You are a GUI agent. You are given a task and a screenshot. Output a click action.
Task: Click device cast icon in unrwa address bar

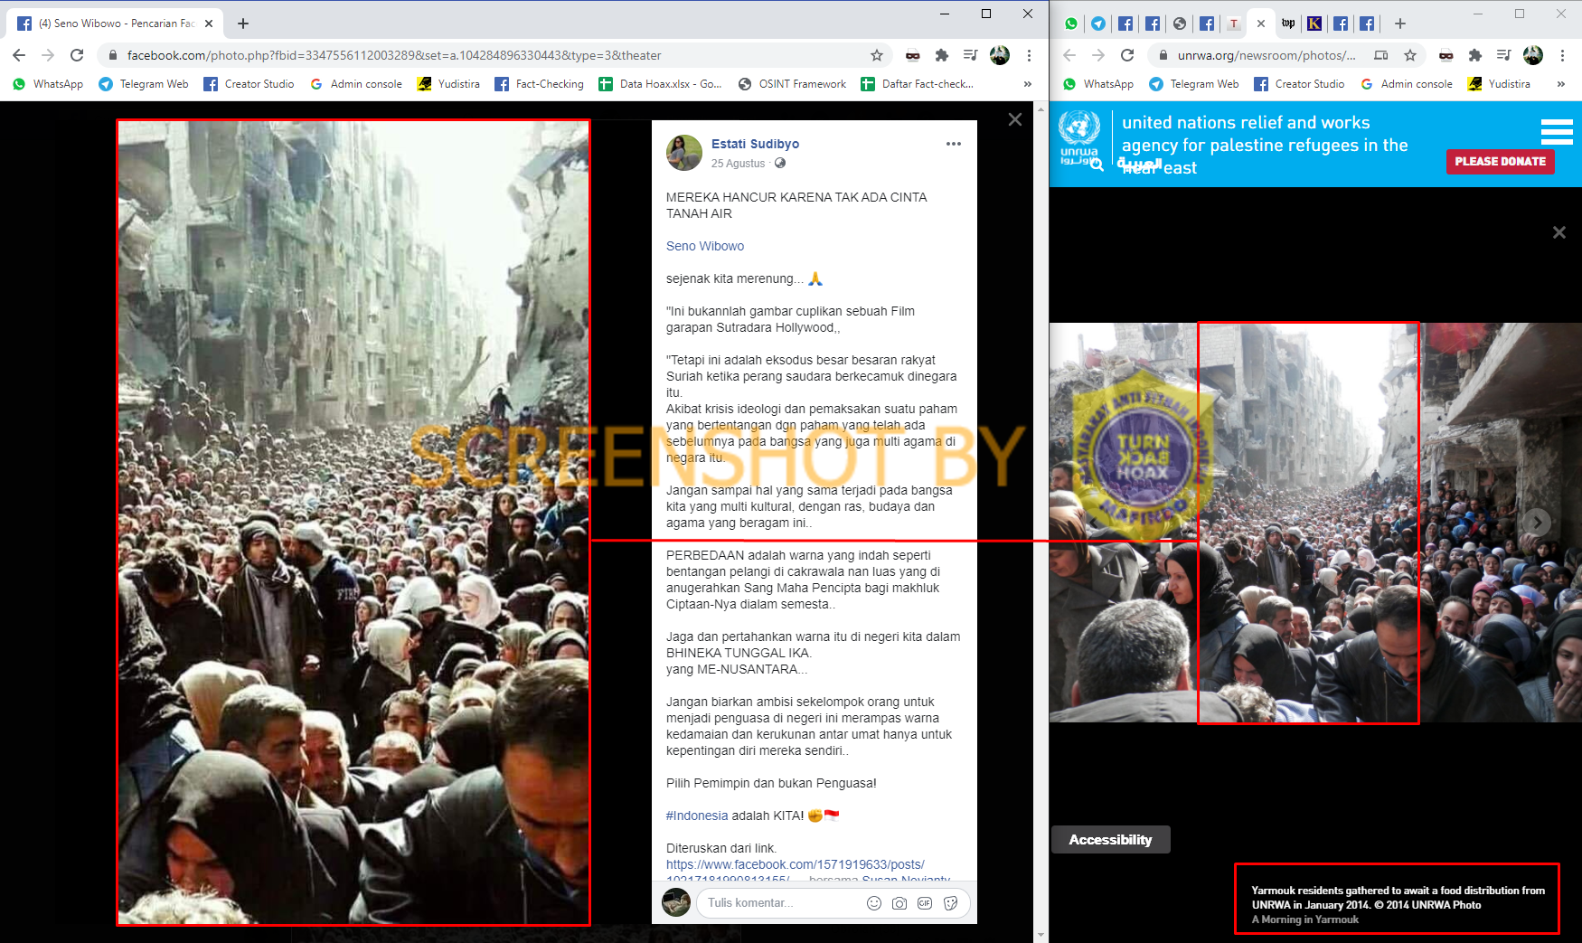click(x=1381, y=55)
